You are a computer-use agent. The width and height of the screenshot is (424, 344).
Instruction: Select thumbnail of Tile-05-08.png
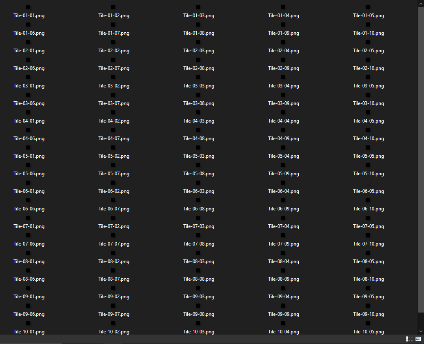pos(198,165)
